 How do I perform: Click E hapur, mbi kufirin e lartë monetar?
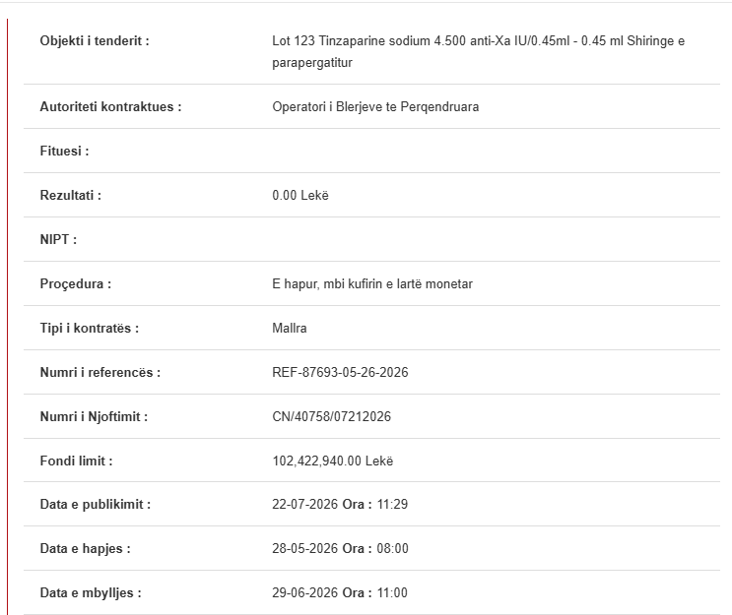tap(372, 284)
